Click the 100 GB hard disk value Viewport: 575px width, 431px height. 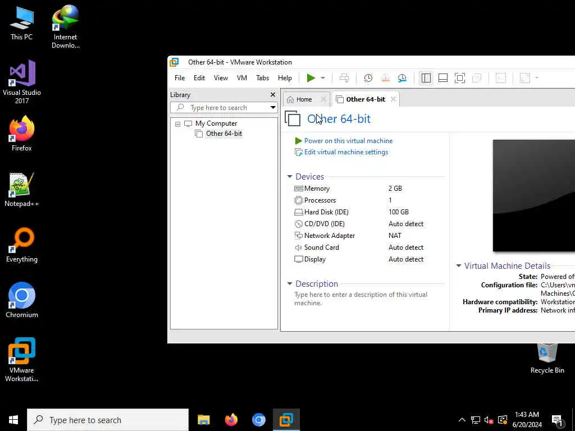(x=398, y=212)
